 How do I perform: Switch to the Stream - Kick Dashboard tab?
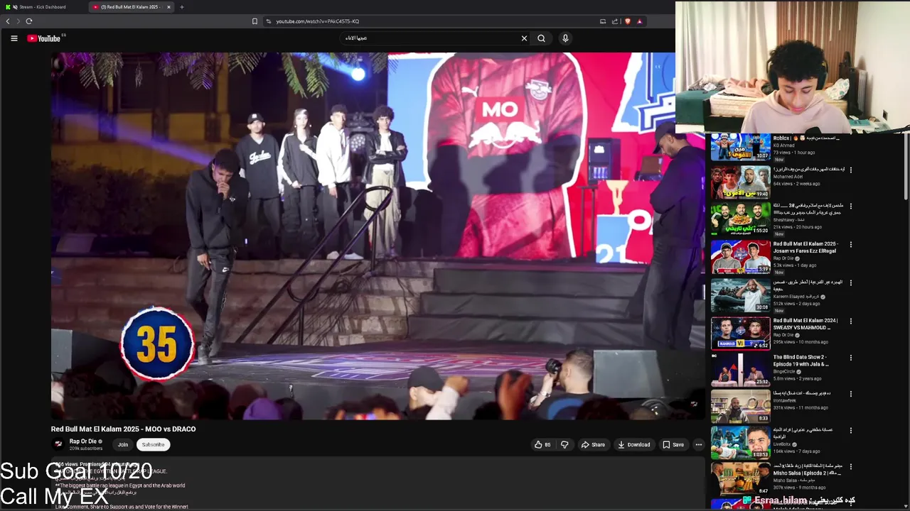44,7
